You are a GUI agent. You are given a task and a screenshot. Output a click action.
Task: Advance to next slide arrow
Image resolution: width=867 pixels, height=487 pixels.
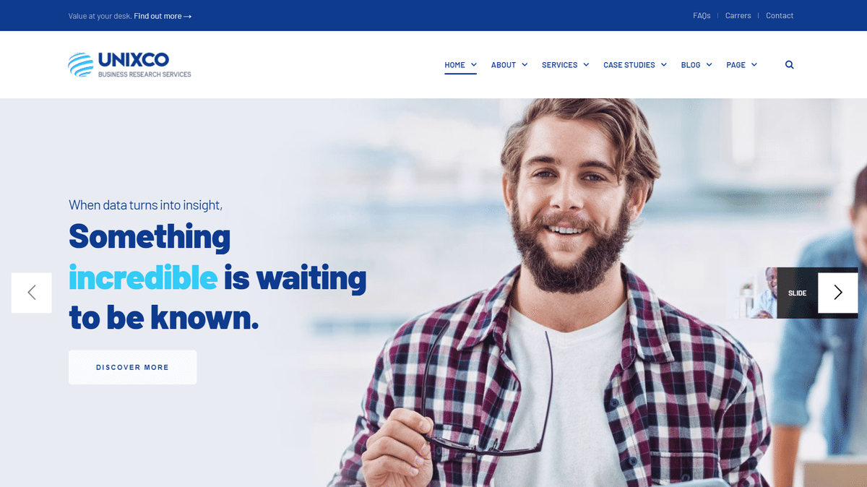coord(838,293)
